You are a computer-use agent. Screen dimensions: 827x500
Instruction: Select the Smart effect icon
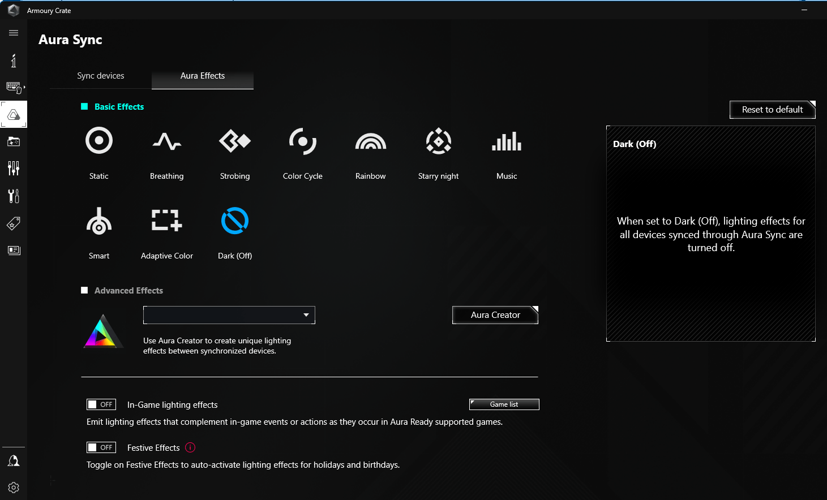(x=99, y=221)
